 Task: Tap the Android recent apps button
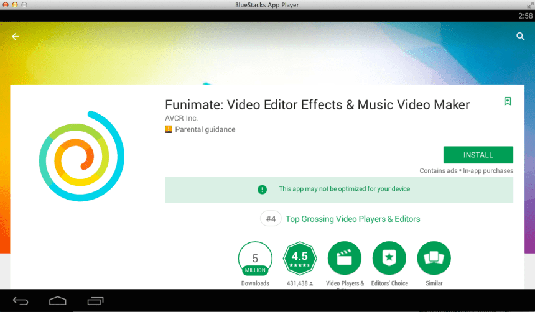(x=96, y=301)
